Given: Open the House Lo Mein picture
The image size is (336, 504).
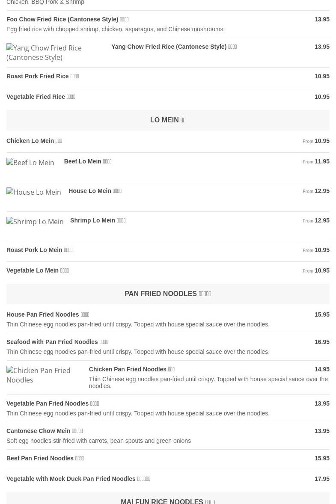Looking at the screenshot, I should pyautogui.click(x=34, y=192).
